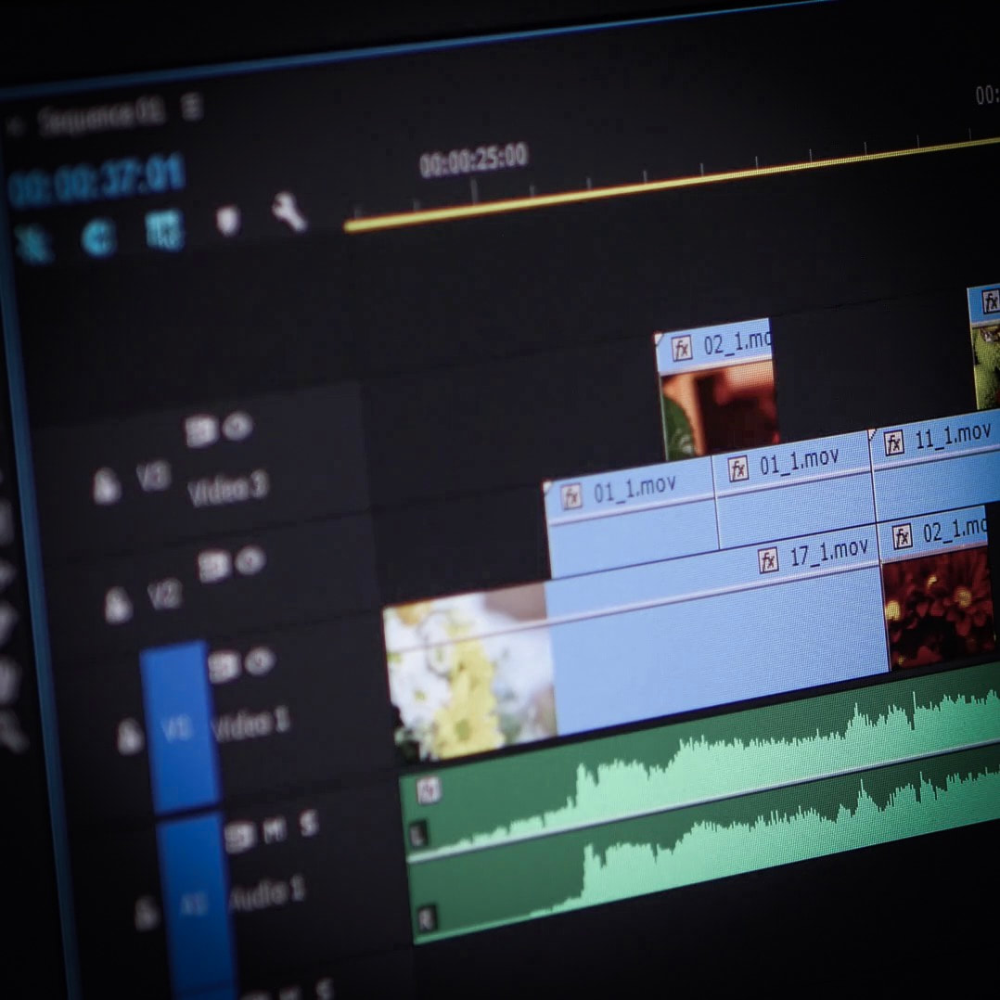Click the fx badge on 17_1.mov

click(768, 560)
